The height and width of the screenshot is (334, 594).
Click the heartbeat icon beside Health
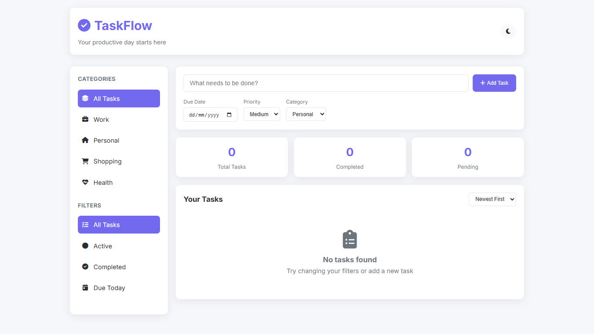click(x=85, y=182)
